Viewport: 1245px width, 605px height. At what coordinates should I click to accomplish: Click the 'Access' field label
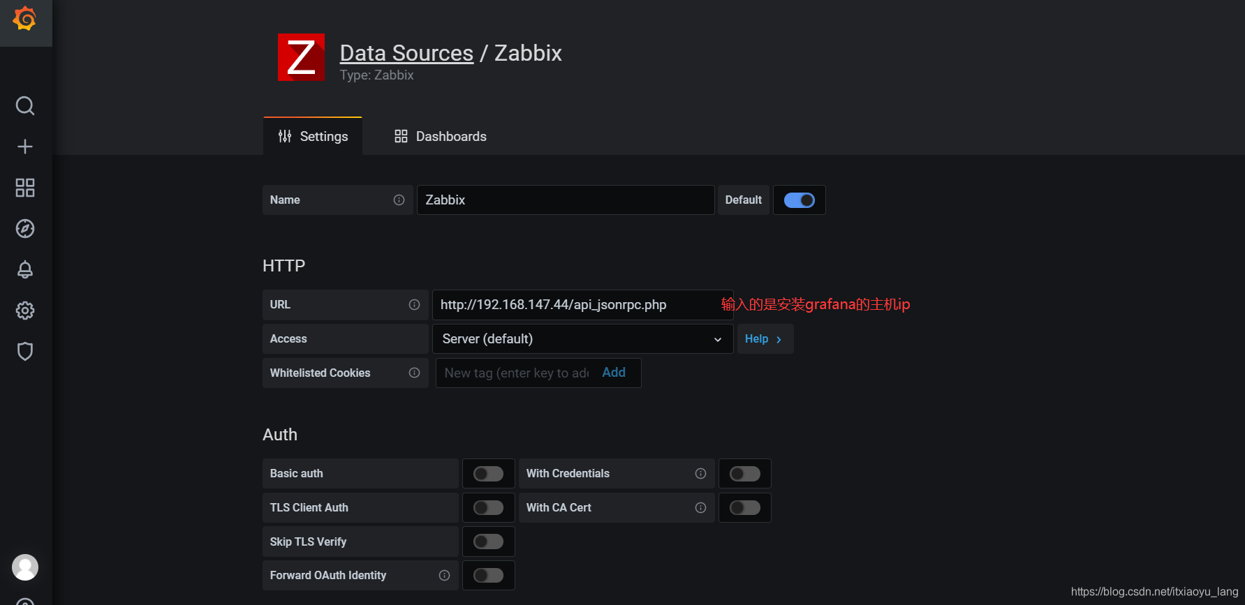click(288, 339)
